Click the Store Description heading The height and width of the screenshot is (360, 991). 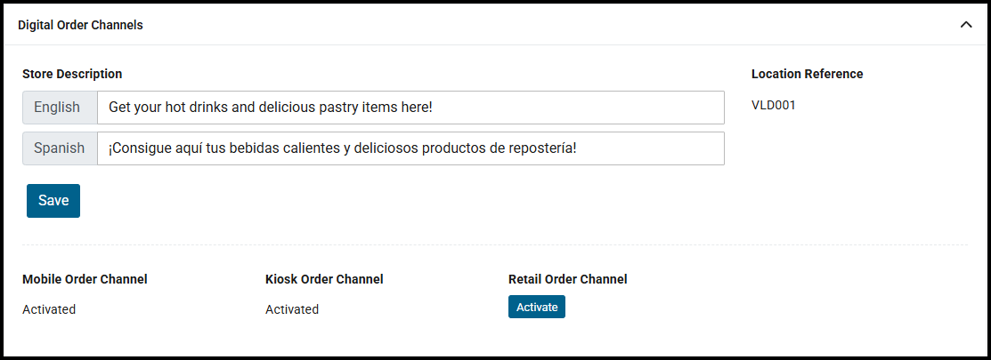click(72, 74)
